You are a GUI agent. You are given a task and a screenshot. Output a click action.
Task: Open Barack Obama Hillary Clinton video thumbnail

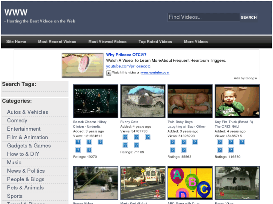click(x=96, y=101)
